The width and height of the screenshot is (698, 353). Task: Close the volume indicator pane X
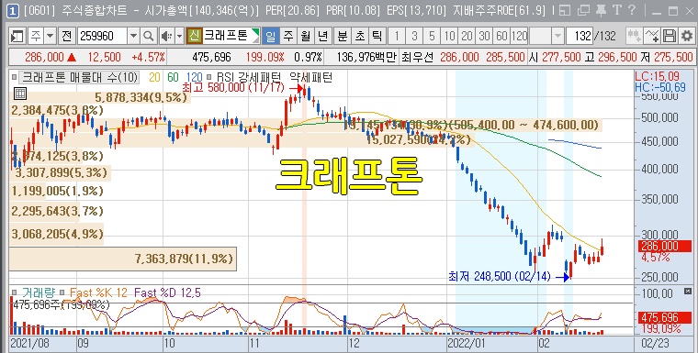(x=688, y=292)
